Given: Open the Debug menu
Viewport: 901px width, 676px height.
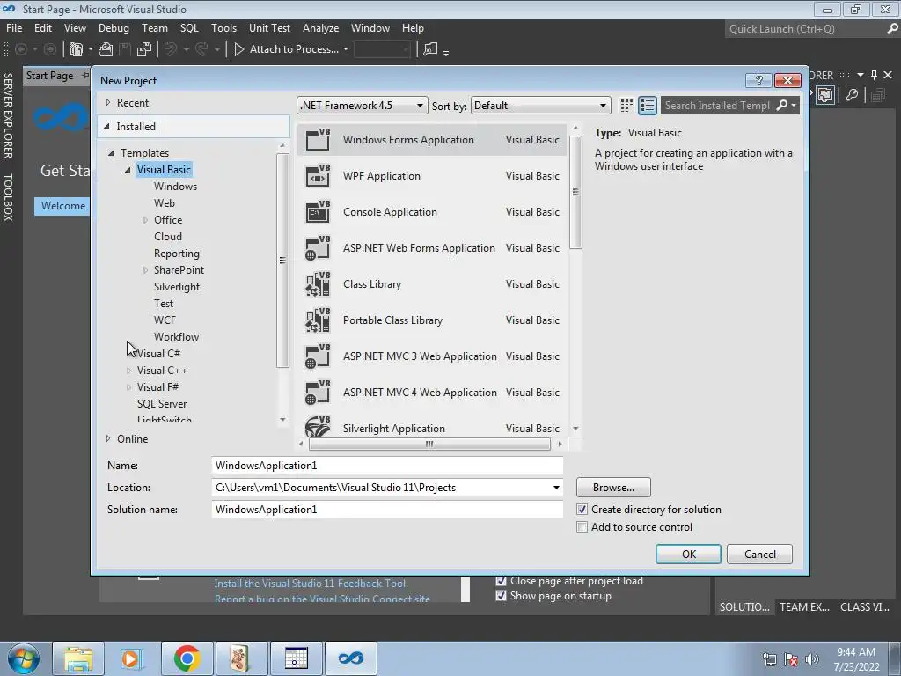Looking at the screenshot, I should pos(114,27).
